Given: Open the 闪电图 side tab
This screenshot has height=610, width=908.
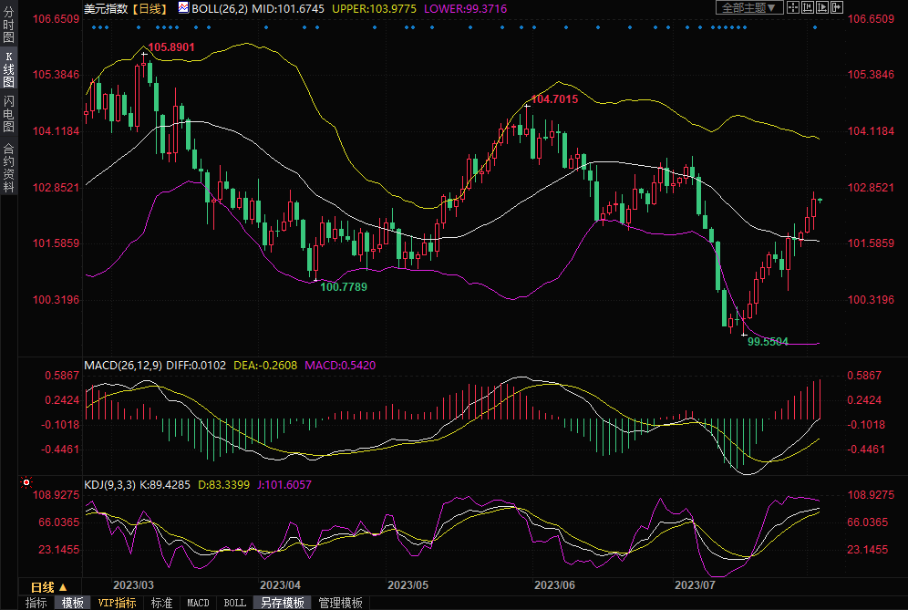Looking at the screenshot, I should (8, 114).
